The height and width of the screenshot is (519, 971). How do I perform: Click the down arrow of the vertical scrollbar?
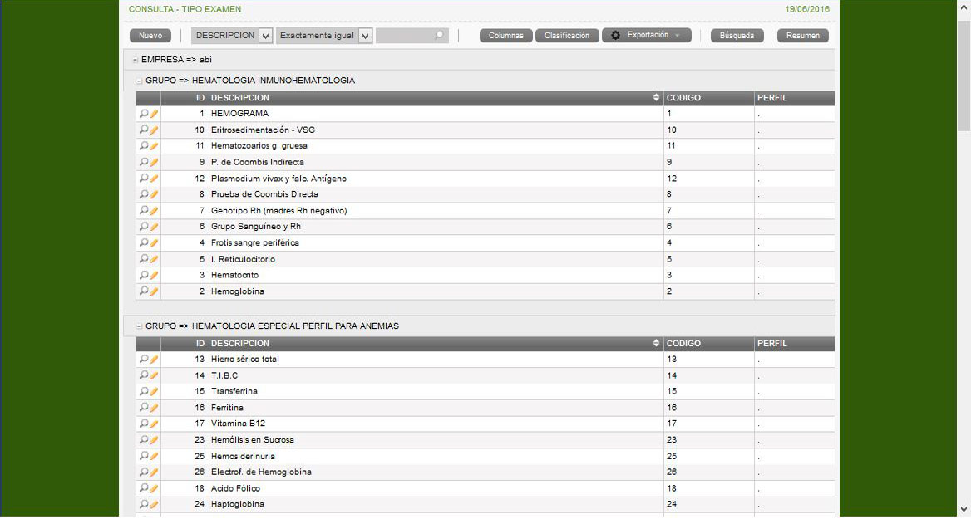pyautogui.click(x=964, y=509)
